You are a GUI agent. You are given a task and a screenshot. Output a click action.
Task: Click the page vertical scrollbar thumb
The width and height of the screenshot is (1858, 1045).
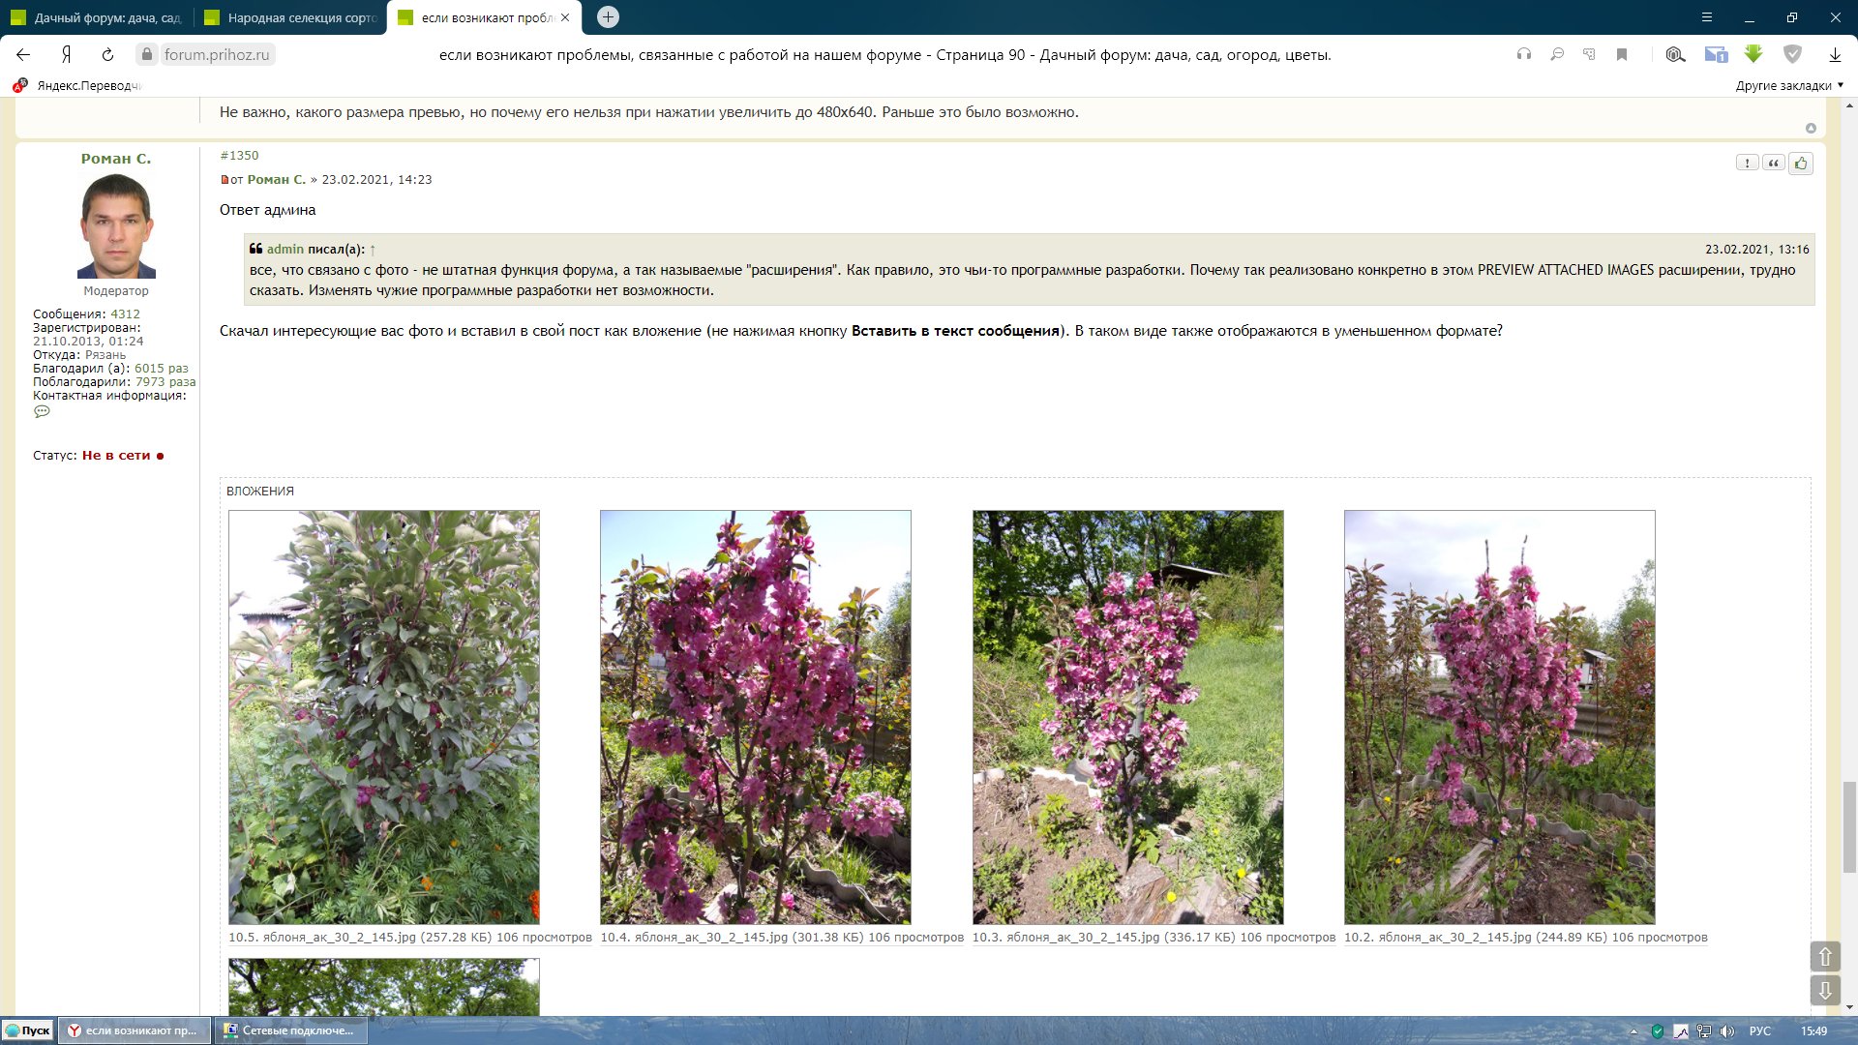(1849, 826)
